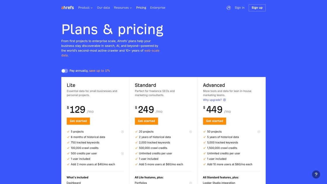The width and height of the screenshot is (327, 184).
Task: Open the language globe selector
Action: [x=229, y=8]
